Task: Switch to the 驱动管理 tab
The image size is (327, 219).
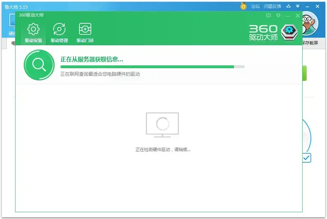Action: coord(59,33)
